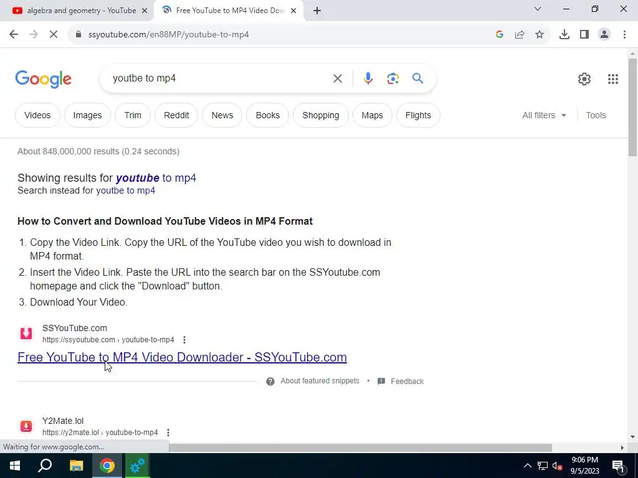This screenshot has height=478, width=638.
Task: Apply the Reddit filter chip
Action: (x=176, y=115)
